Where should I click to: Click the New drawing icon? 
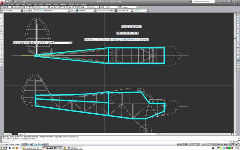pos(2,7)
